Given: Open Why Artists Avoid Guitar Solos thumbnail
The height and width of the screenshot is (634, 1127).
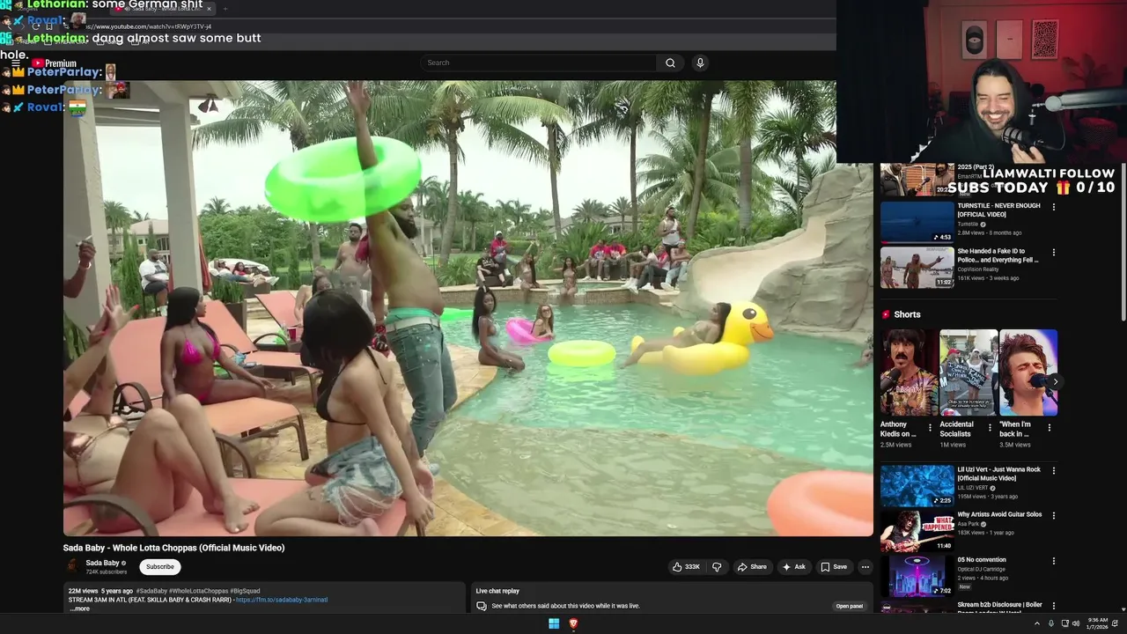Looking at the screenshot, I should click(917, 530).
